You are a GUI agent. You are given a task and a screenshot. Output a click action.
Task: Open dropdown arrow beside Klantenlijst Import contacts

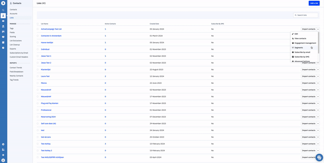coord(318,70)
